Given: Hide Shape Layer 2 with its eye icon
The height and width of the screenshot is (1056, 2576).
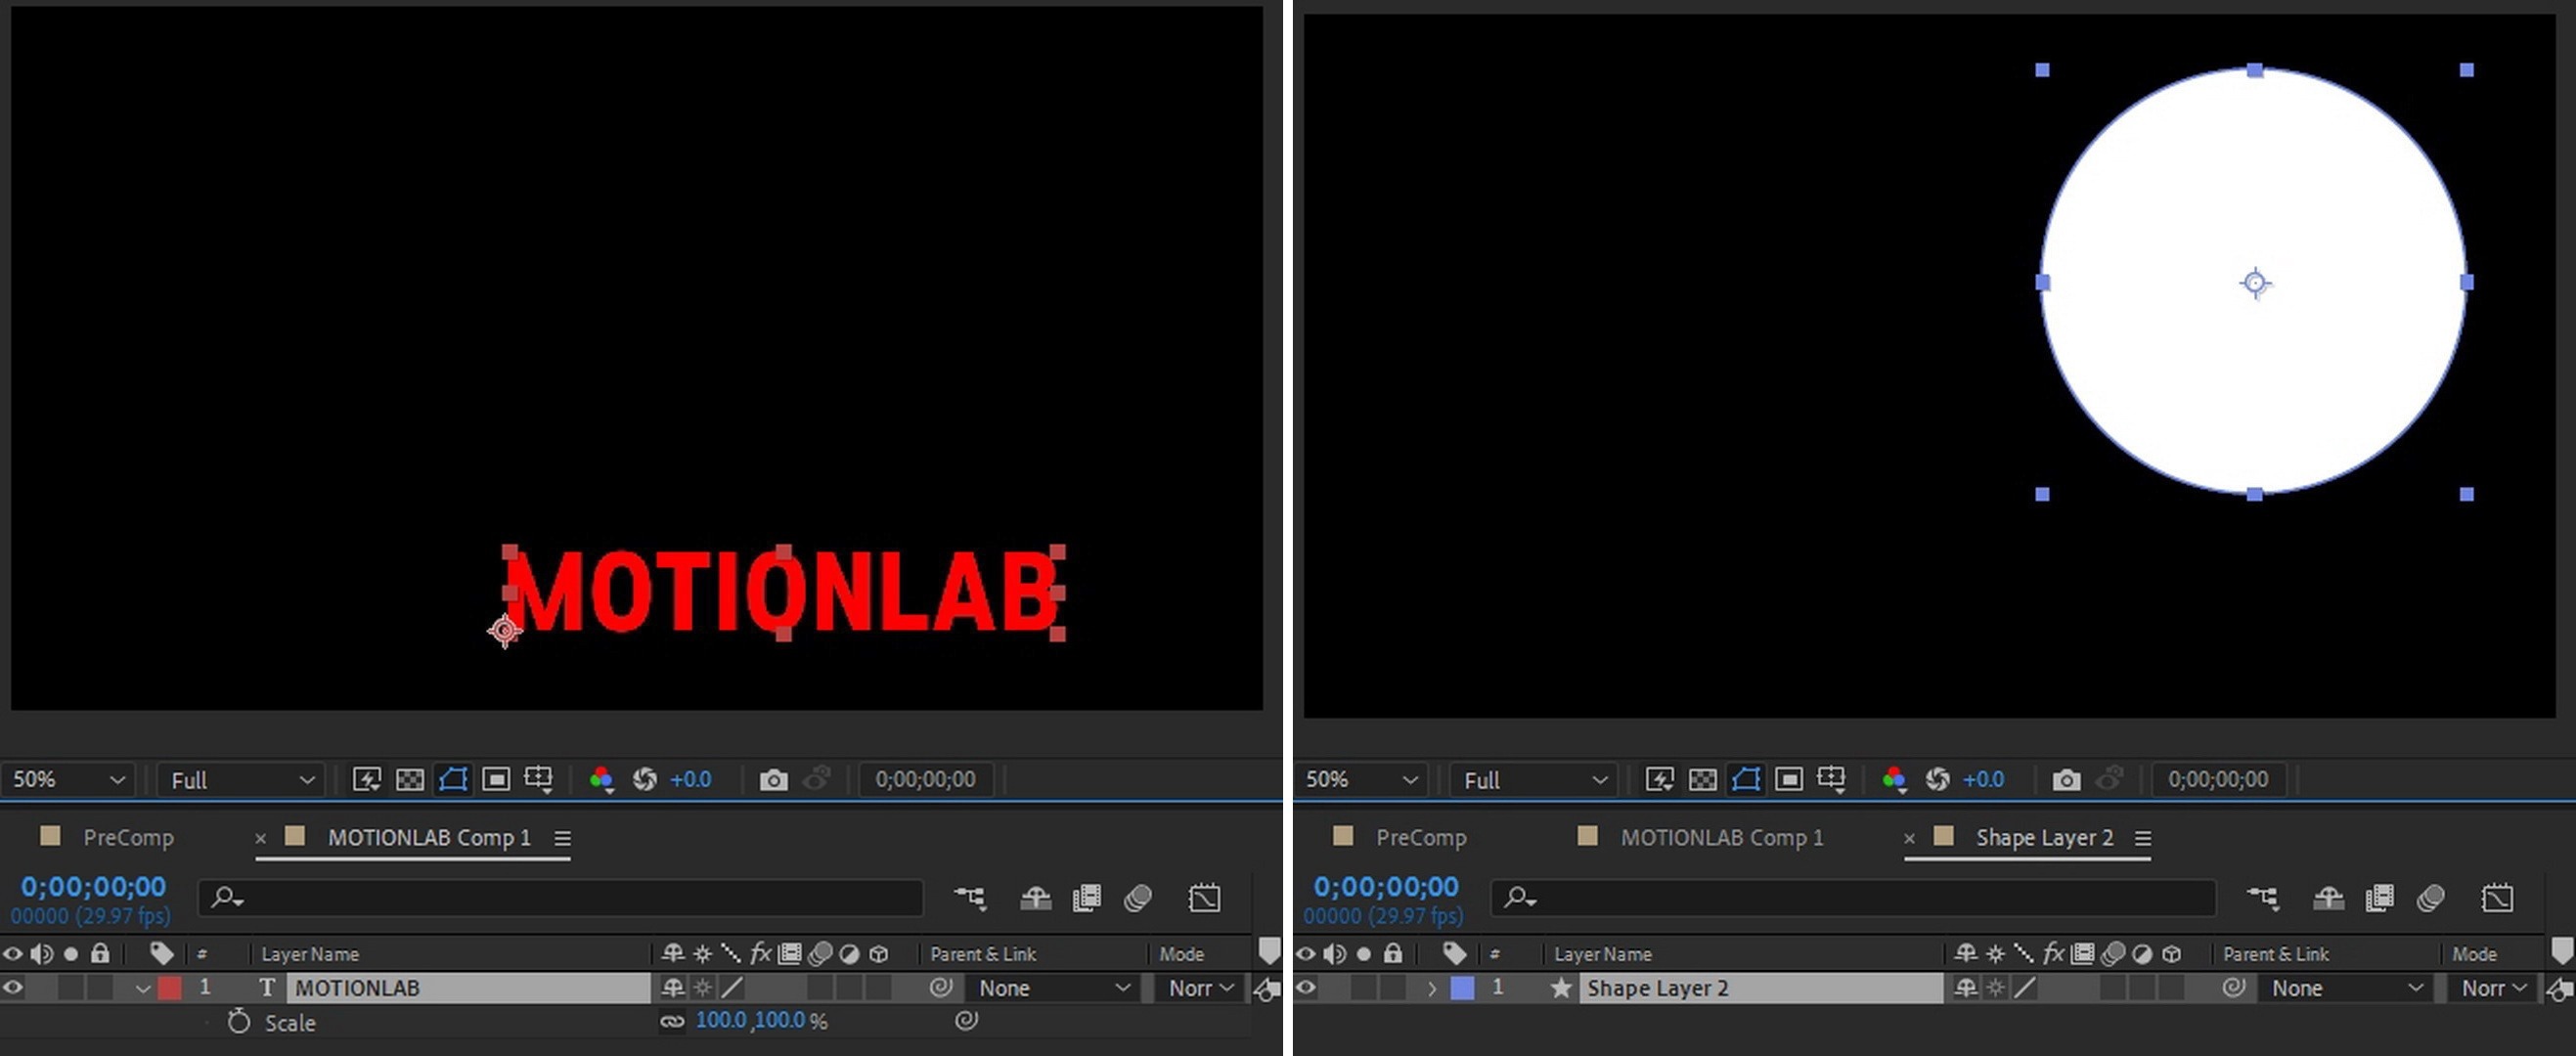Looking at the screenshot, I should coord(1306,988).
